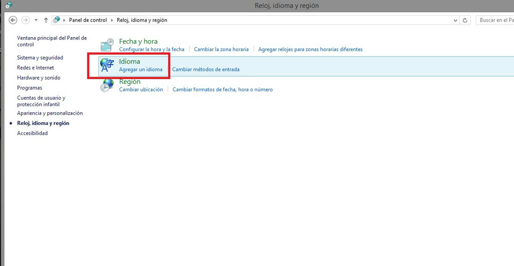Open the address bar history dropdown

455,20
